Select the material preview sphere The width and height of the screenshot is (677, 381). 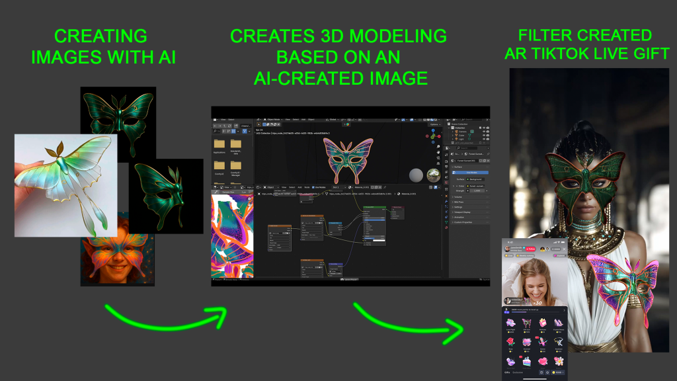416,175
